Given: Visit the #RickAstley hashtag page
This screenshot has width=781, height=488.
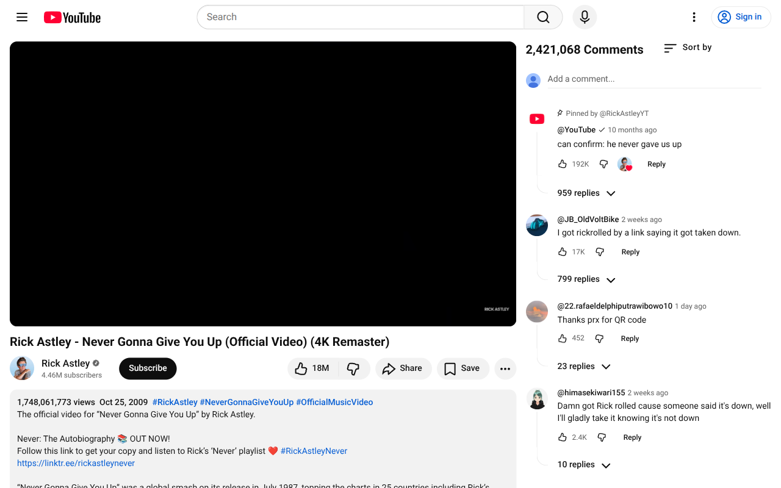Looking at the screenshot, I should pyautogui.click(x=175, y=402).
